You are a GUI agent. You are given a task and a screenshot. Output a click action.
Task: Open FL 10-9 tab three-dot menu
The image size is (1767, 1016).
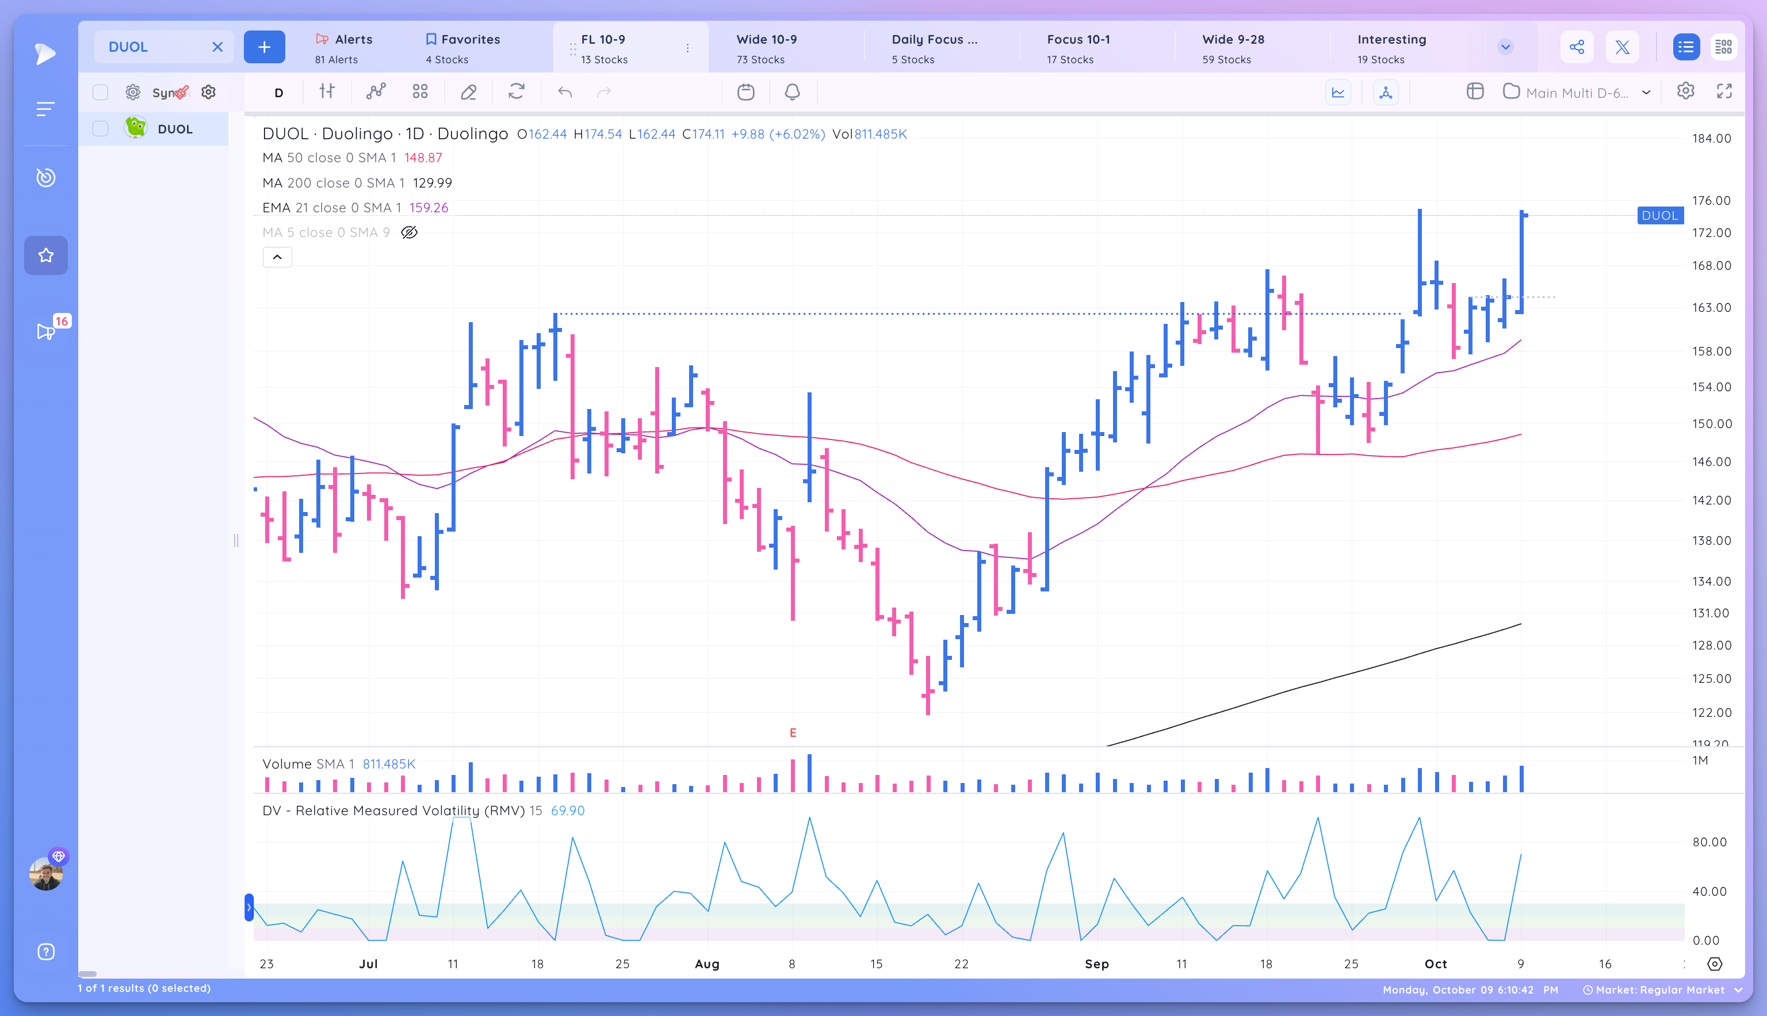pos(688,48)
